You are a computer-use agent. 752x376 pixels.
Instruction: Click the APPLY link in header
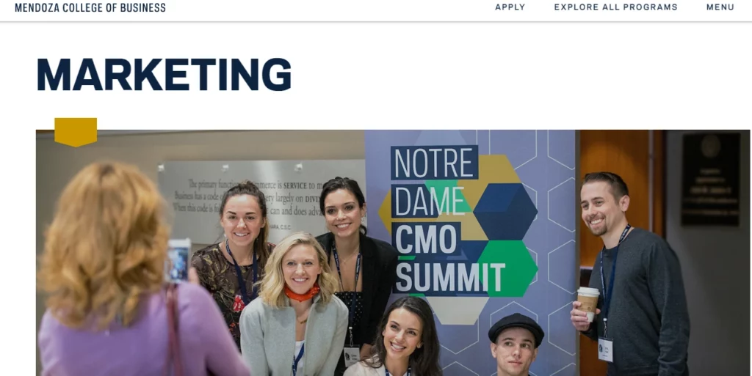(x=510, y=7)
